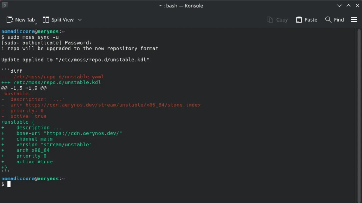
Task: Click the "--- /etc/moss/repo.d/unstable.yaml" line
Action: 53,77
